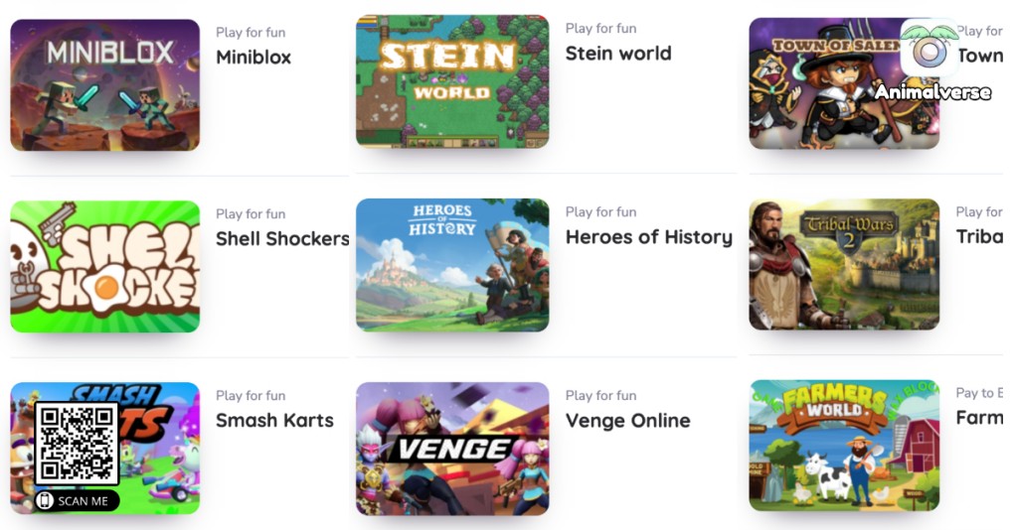Viewport: 1014px width, 530px height.
Task: Select the Heroes of History thumbnail
Action: pyautogui.click(x=452, y=265)
